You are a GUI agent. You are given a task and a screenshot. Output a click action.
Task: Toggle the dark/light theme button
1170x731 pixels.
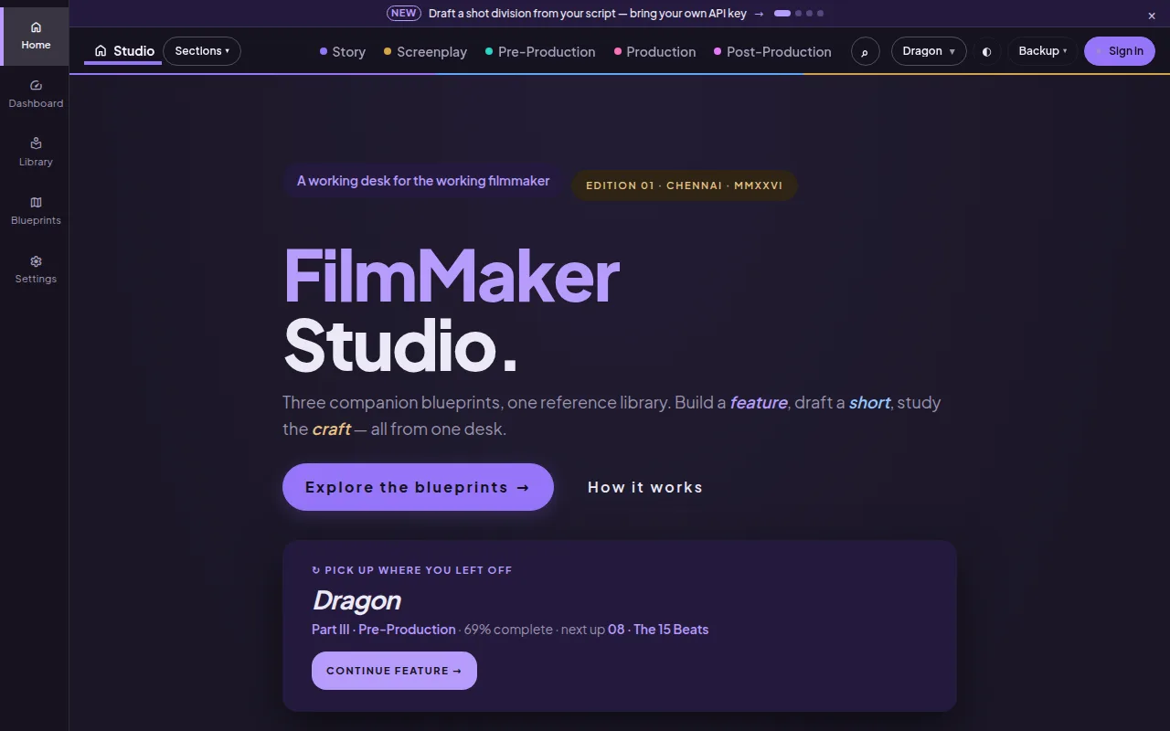click(986, 51)
